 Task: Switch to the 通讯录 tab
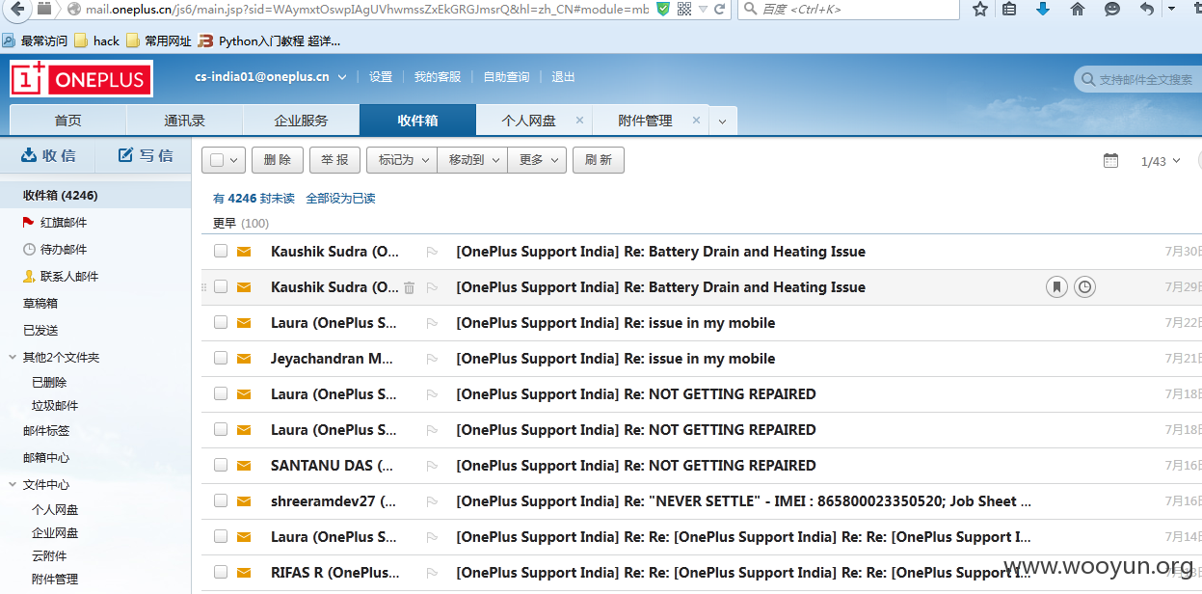coord(184,121)
